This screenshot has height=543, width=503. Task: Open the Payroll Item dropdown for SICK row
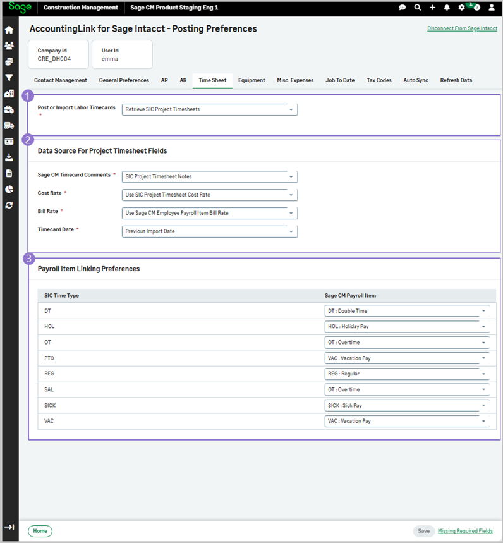tap(406, 405)
